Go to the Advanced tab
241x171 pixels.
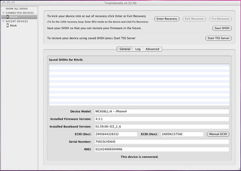pyautogui.click(x=152, y=49)
